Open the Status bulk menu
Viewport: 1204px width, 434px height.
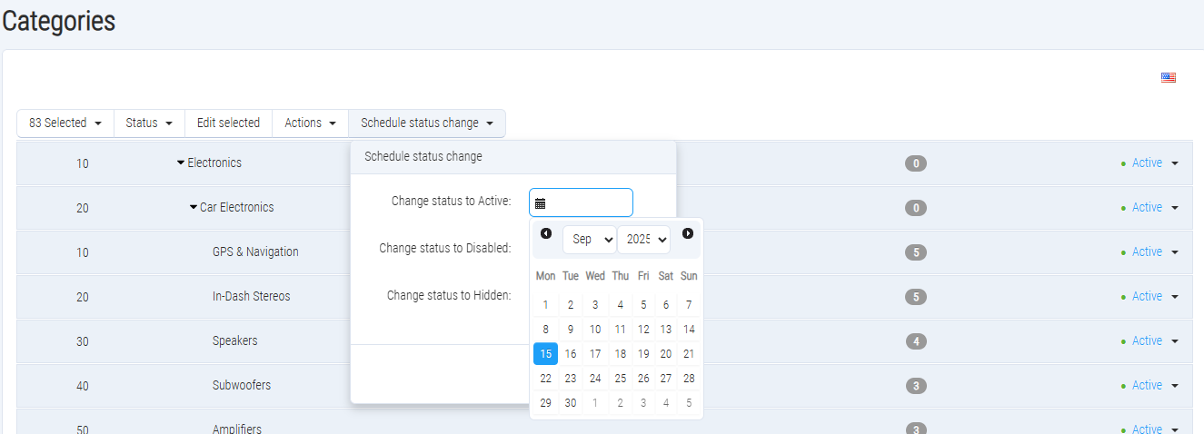point(149,123)
